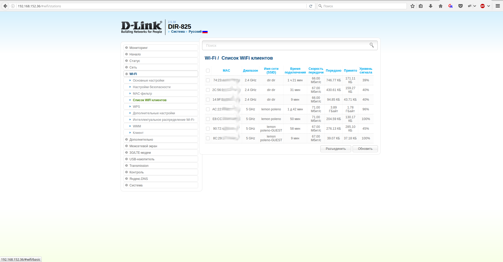
Task: Open the MAC-фильтр submenu item
Action: [161, 93]
